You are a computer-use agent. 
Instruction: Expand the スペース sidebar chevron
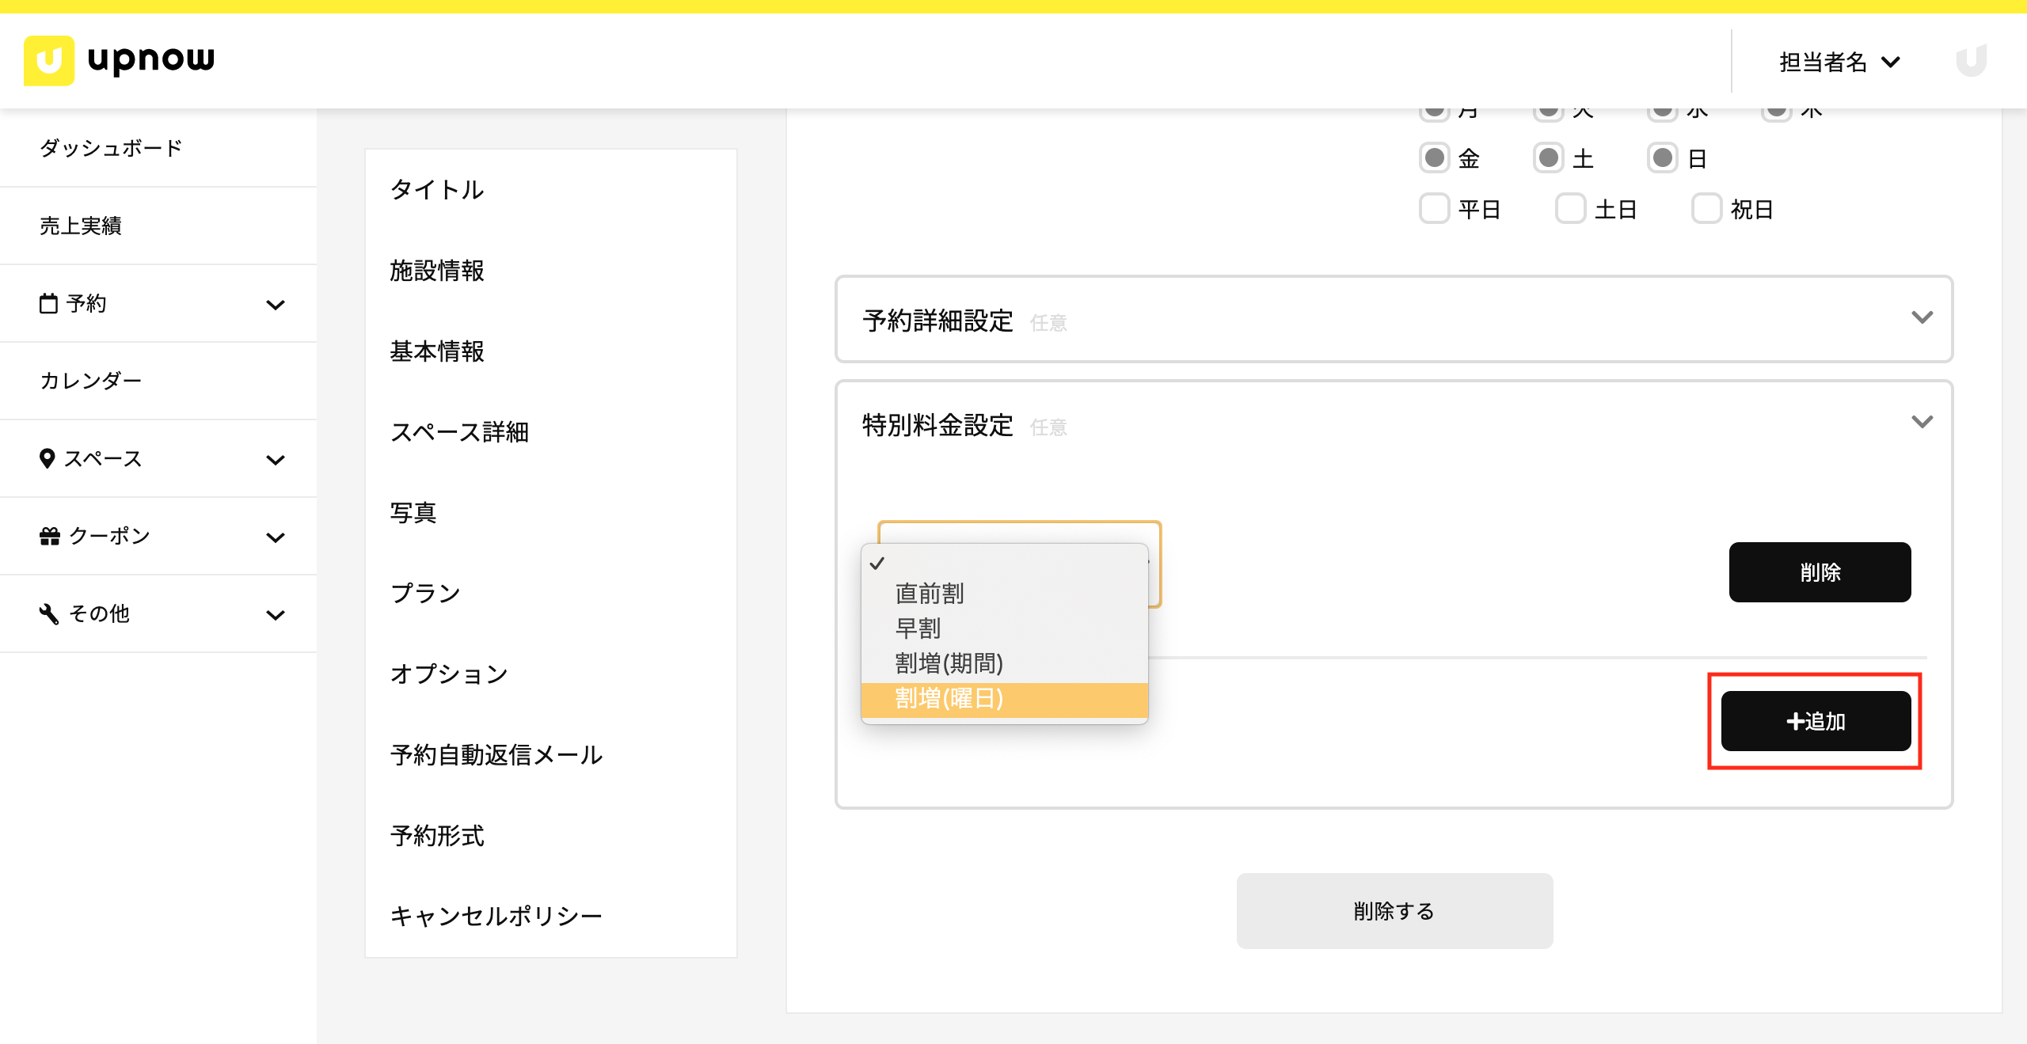coord(276,459)
